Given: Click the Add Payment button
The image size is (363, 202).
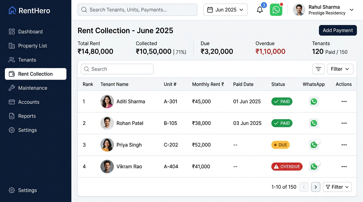Looking at the screenshot, I should pyautogui.click(x=338, y=30).
